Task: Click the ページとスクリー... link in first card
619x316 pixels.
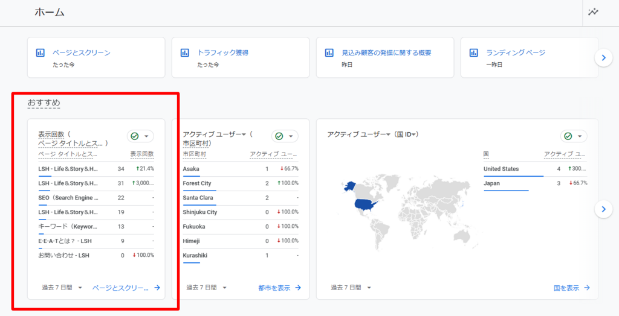Action: coord(120,288)
